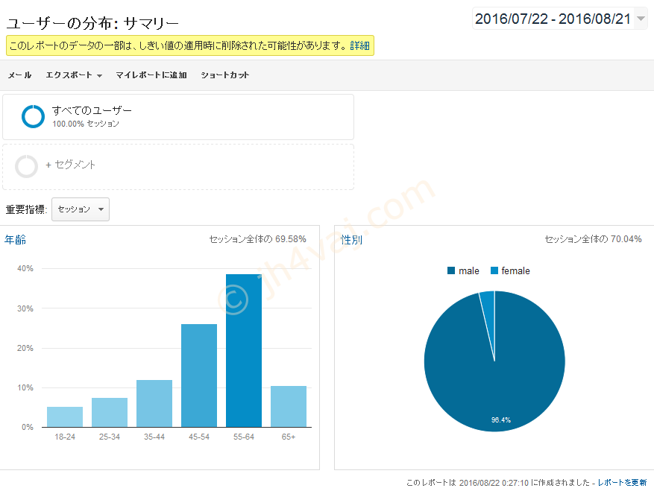The width and height of the screenshot is (654, 494).
Task: Click the male legend color swatch
Action: (451, 270)
